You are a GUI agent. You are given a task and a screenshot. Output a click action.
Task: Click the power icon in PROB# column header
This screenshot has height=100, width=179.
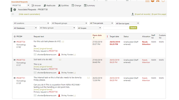pyautogui.click(x=15, y=36)
